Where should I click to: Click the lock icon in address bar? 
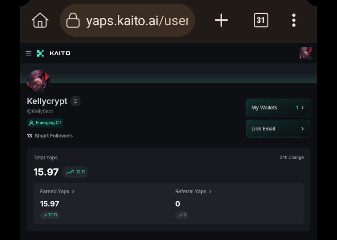[x=73, y=21]
